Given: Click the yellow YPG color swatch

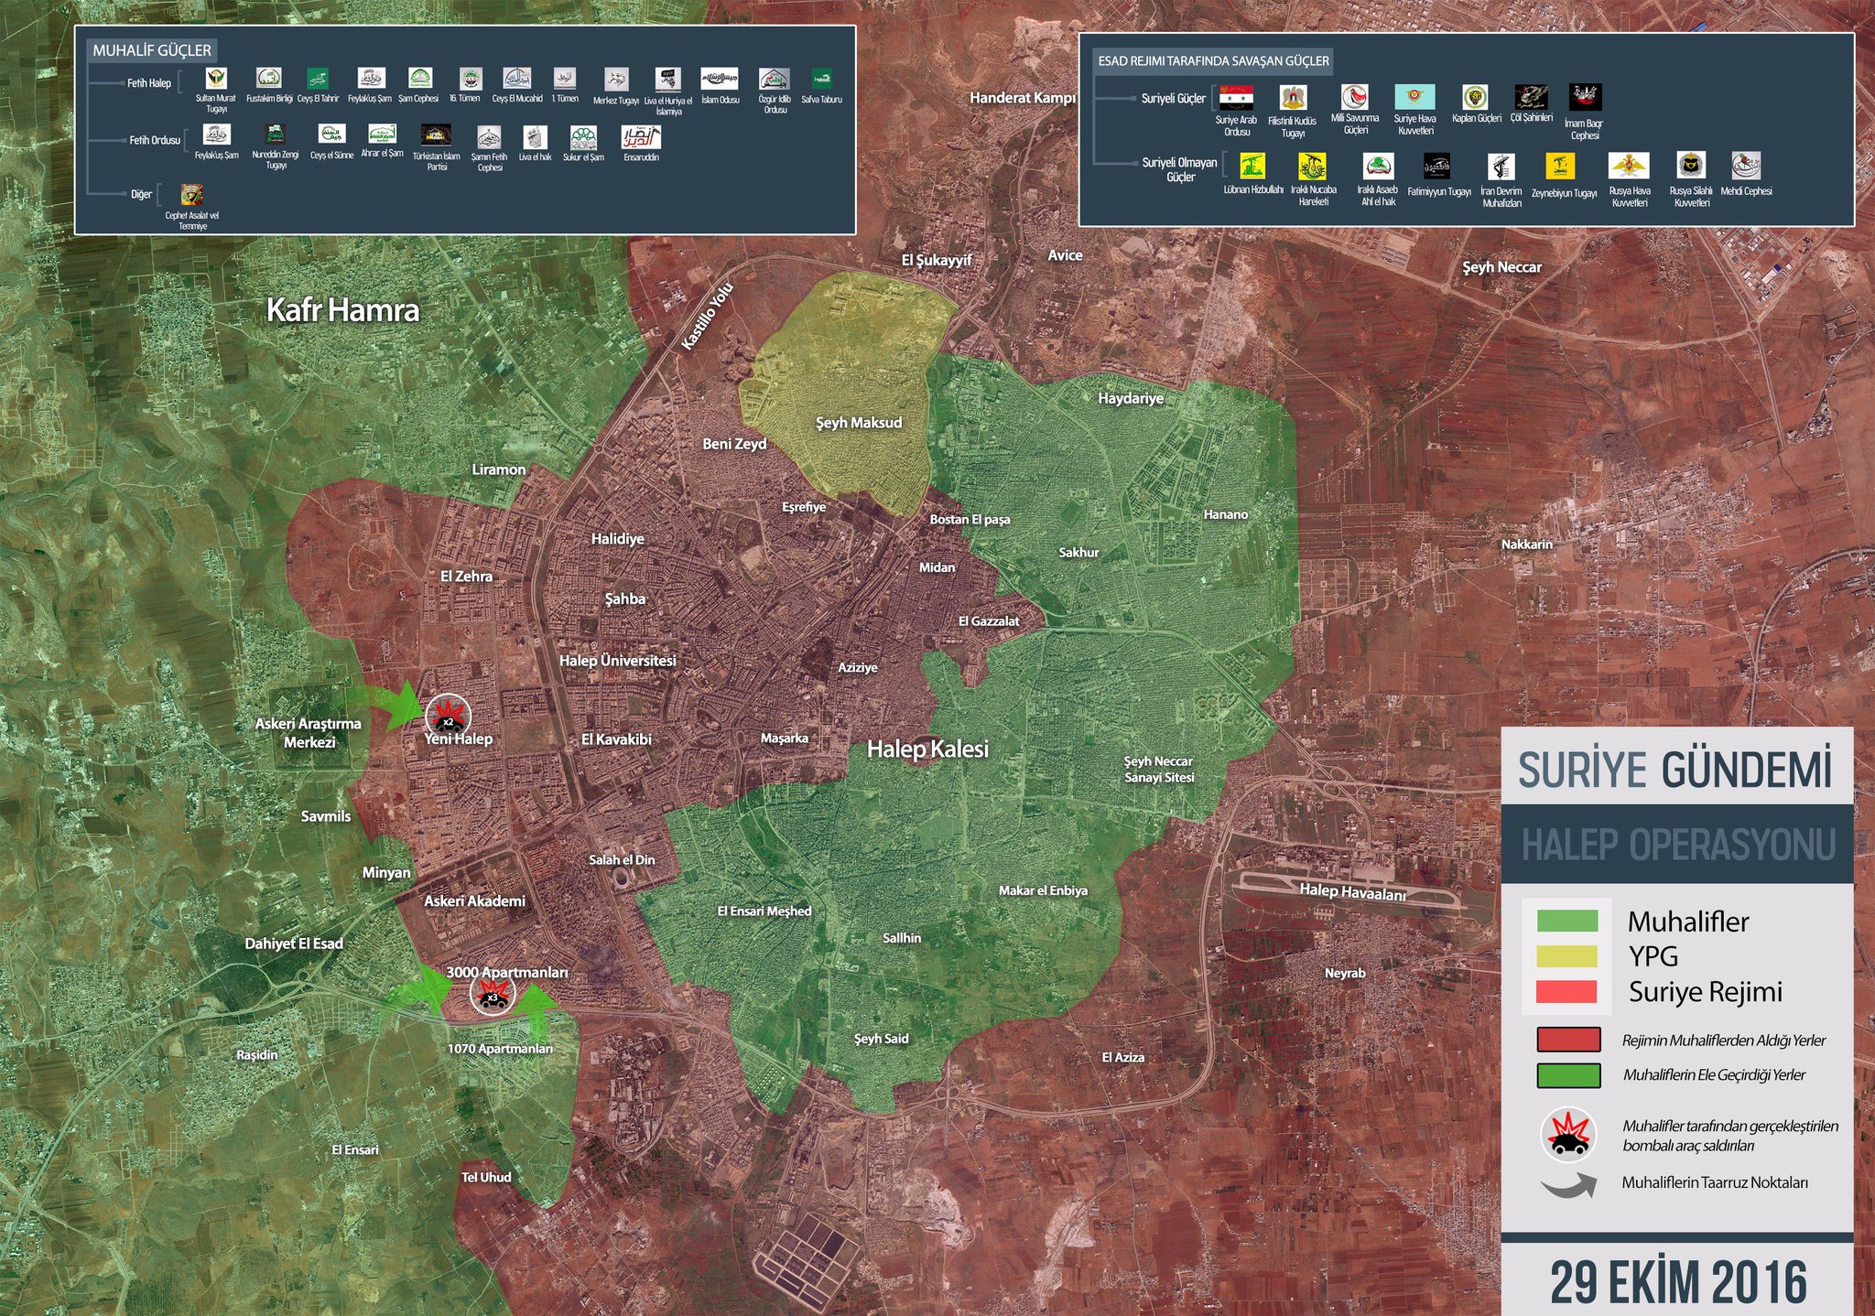Looking at the screenshot, I should [x=1567, y=956].
